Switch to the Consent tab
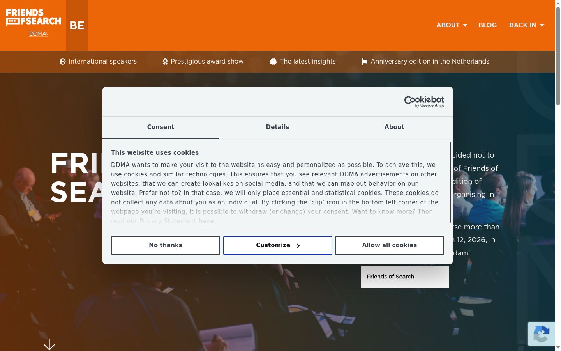 pyautogui.click(x=161, y=127)
